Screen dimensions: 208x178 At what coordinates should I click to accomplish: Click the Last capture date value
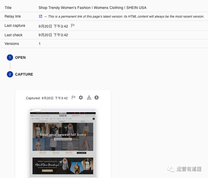53,26
